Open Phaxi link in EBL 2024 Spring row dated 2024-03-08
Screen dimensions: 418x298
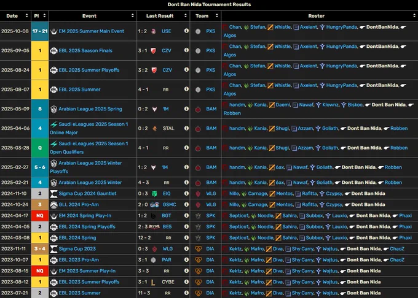tap(406, 238)
